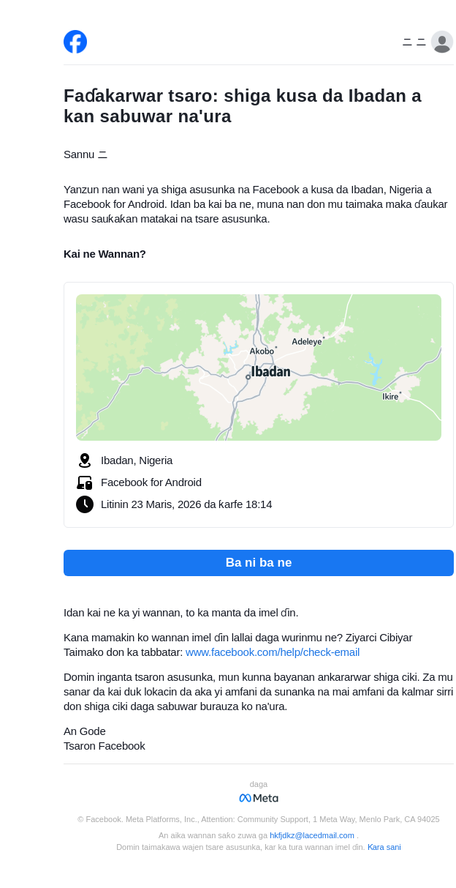Click the clock icon beside login time

(85, 504)
